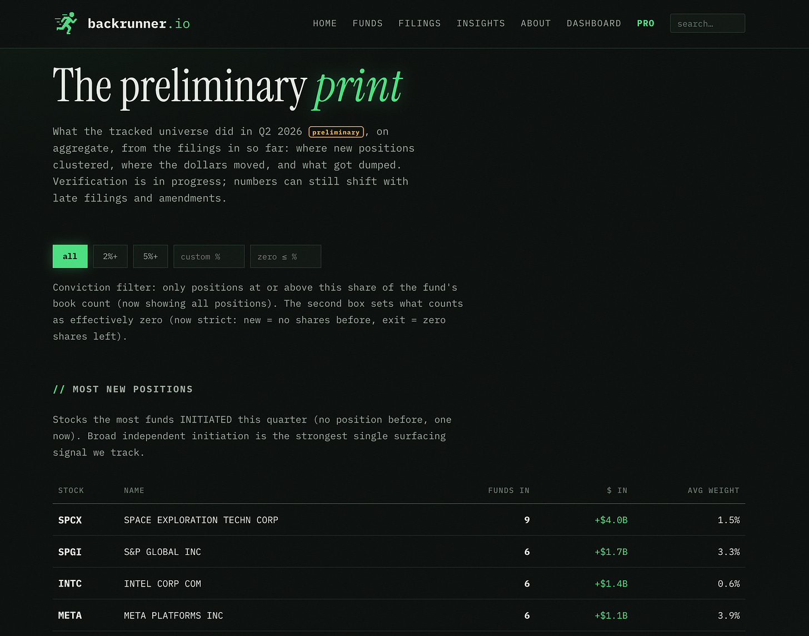Select the 'all' conviction filter
809x636 pixels.
[70, 256]
